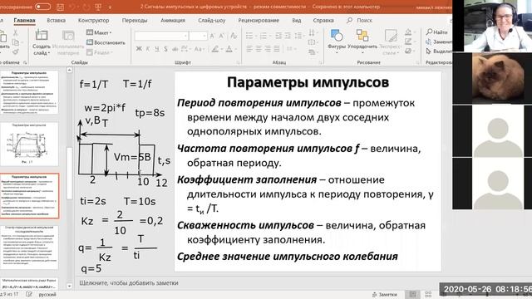Toggle the Заметки notes button in status bar
Image resolution: width=532 pixels, height=299 pixels.
tap(384, 295)
